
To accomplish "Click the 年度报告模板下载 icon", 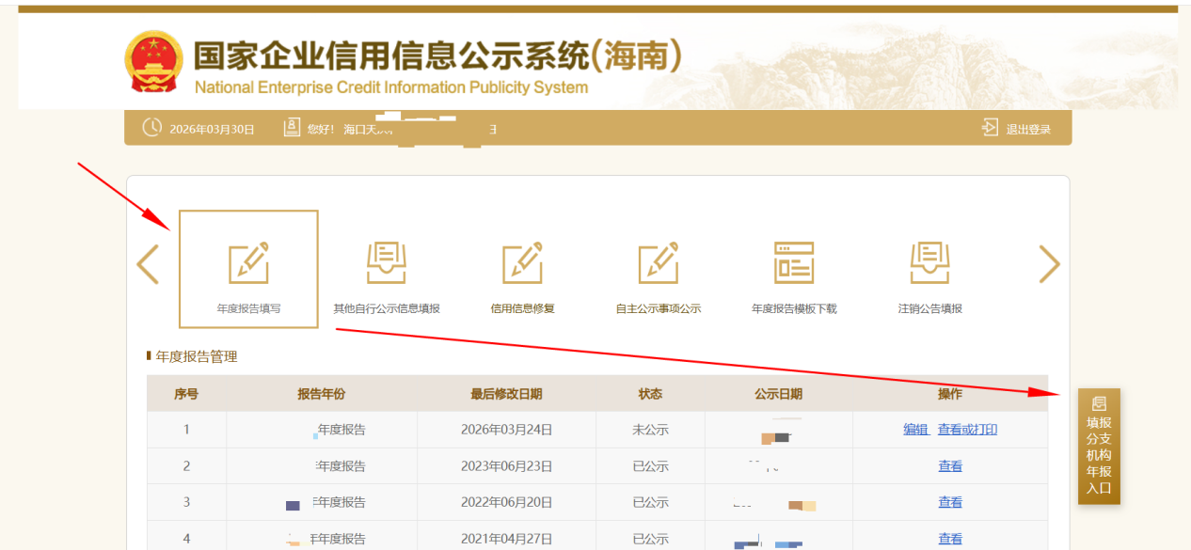I will [794, 264].
